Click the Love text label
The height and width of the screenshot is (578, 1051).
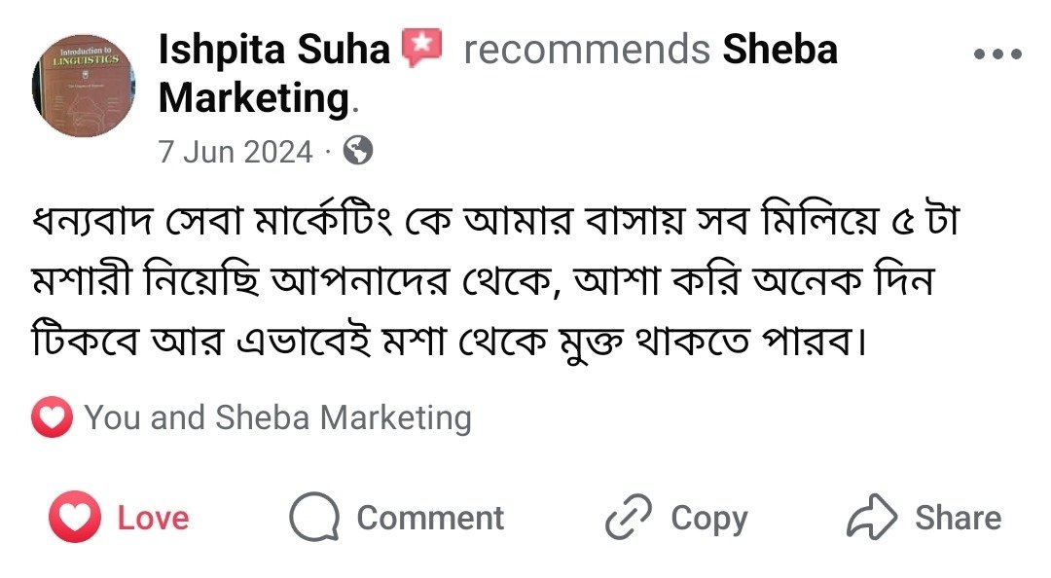[x=153, y=518]
